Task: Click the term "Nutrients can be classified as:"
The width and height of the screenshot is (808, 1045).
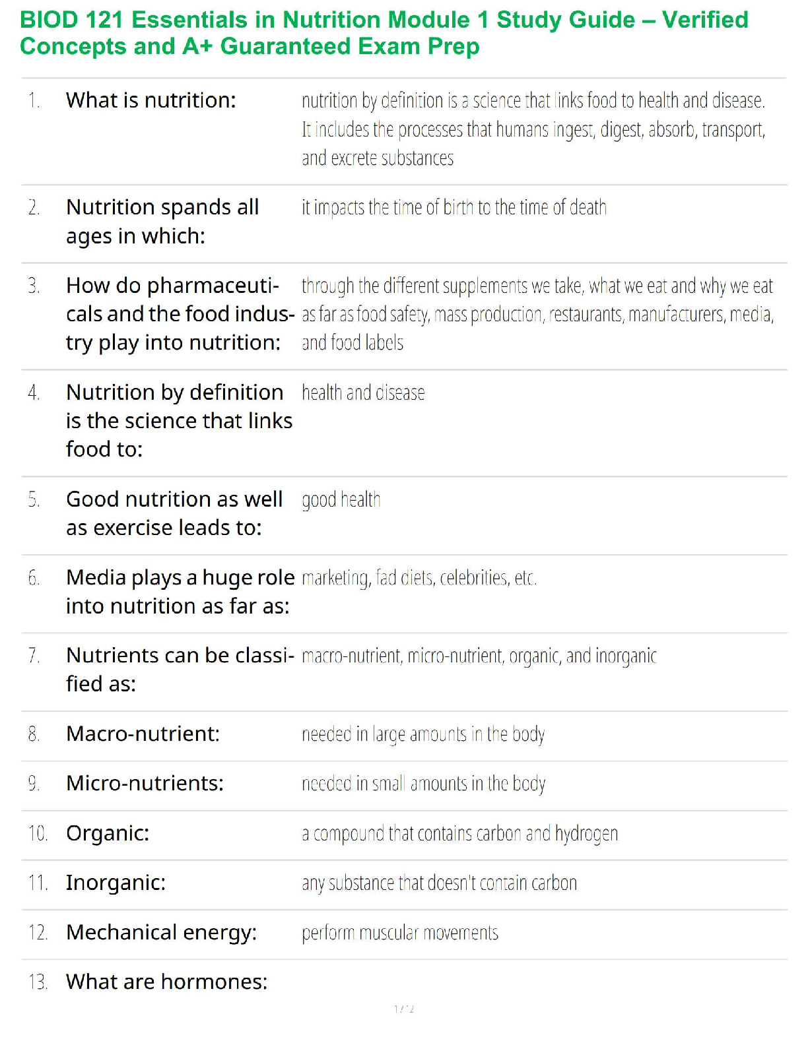Action: point(180,670)
